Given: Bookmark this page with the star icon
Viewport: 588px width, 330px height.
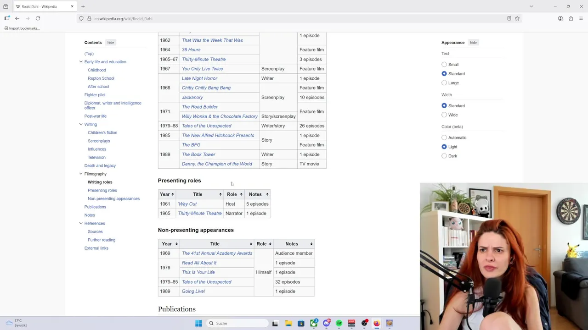Looking at the screenshot, I should coord(517,18).
